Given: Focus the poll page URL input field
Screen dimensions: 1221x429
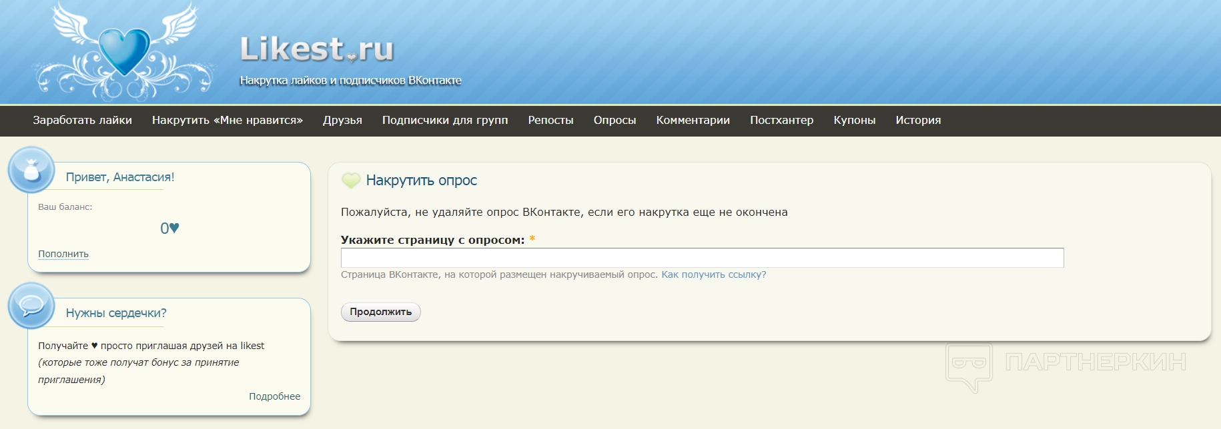Looking at the screenshot, I should coord(703,258).
